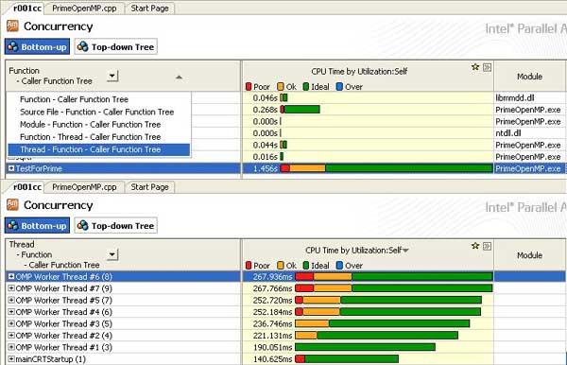This screenshot has height=365, width=567.
Task: Switch to r001cc tab in lower panel
Action: click(x=26, y=187)
